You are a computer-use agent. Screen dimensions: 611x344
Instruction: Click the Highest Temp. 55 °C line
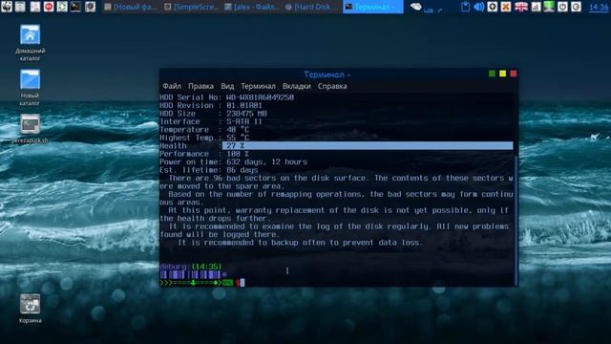tap(204, 138)
